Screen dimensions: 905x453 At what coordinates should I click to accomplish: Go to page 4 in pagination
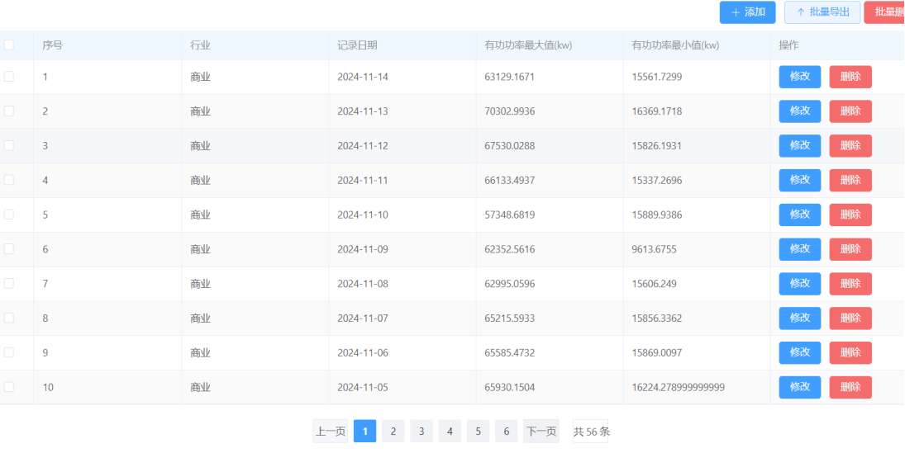(450, 431)
